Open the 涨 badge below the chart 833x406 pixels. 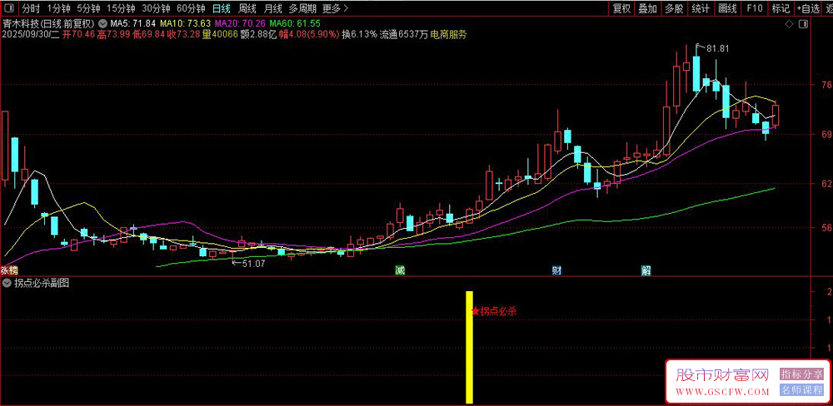pyautogui.click(x=4, y=270)
